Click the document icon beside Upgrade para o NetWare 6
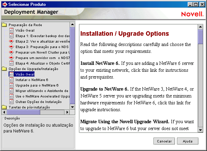Viewport: 207px width, 151px height. (x=11, y=85)
